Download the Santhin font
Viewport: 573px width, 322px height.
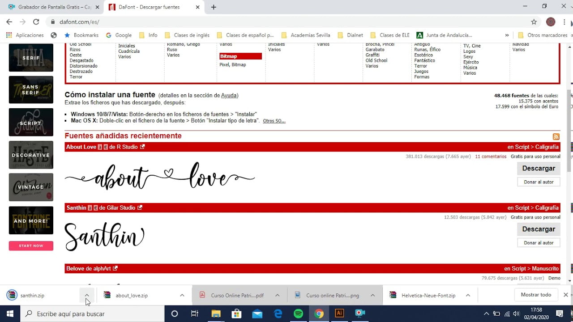[539, 229]
